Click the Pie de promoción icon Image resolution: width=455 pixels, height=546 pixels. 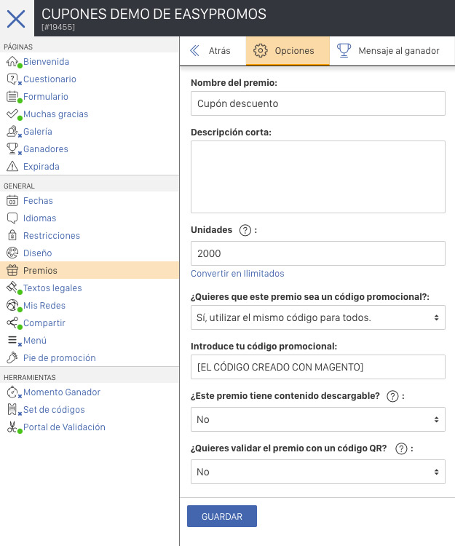coord(12,357)
